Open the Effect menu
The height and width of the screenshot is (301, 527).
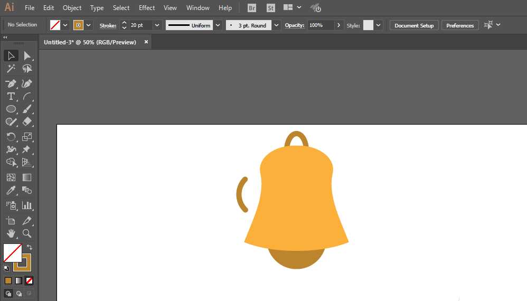(147, 8)
